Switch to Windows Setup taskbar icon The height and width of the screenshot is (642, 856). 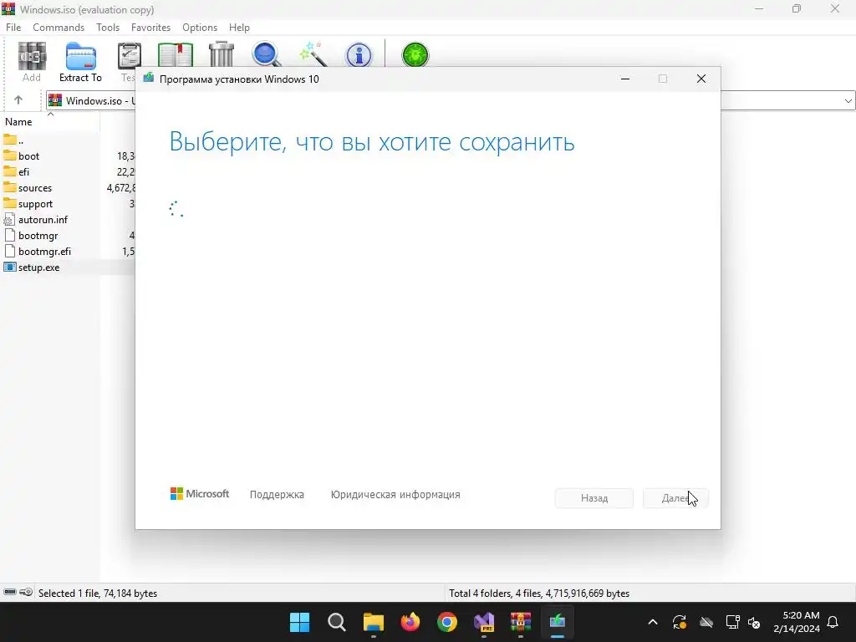click(558, 622)
